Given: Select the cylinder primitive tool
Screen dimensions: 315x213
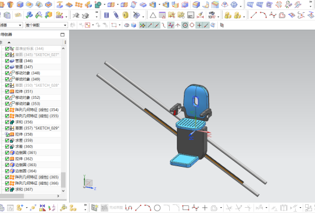Looking at the screenshot, I should tap(107, 15).
